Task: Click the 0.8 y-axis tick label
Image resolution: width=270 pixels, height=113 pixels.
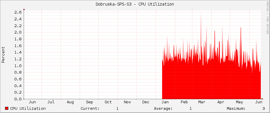Action: coord(18,72)
